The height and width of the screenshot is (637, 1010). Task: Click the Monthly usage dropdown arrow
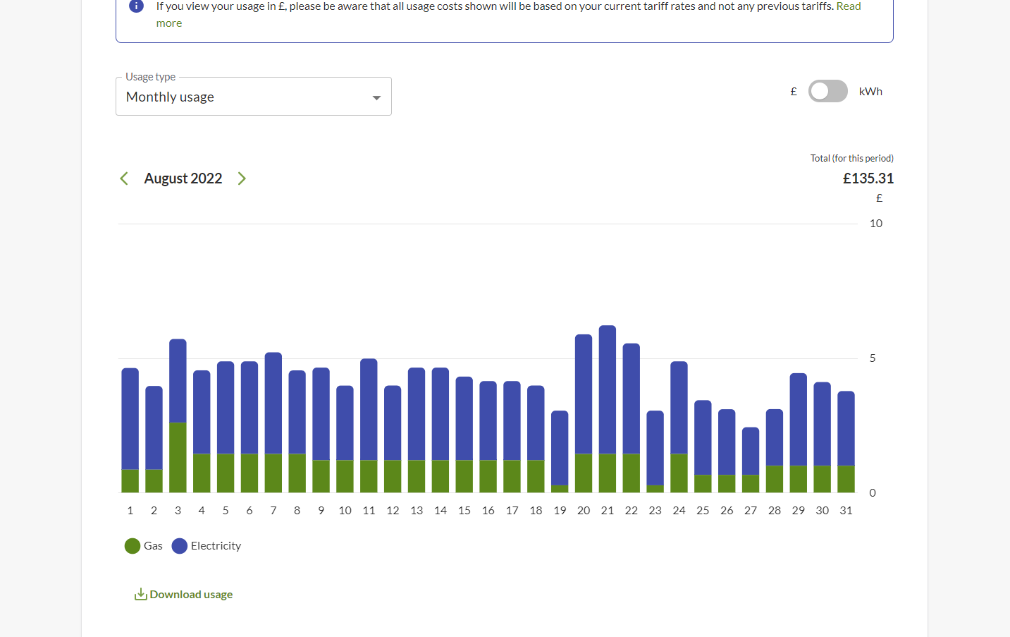(376, 98)
